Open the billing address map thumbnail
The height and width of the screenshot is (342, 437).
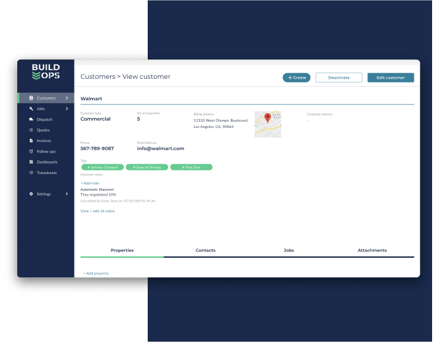point(268,124)
